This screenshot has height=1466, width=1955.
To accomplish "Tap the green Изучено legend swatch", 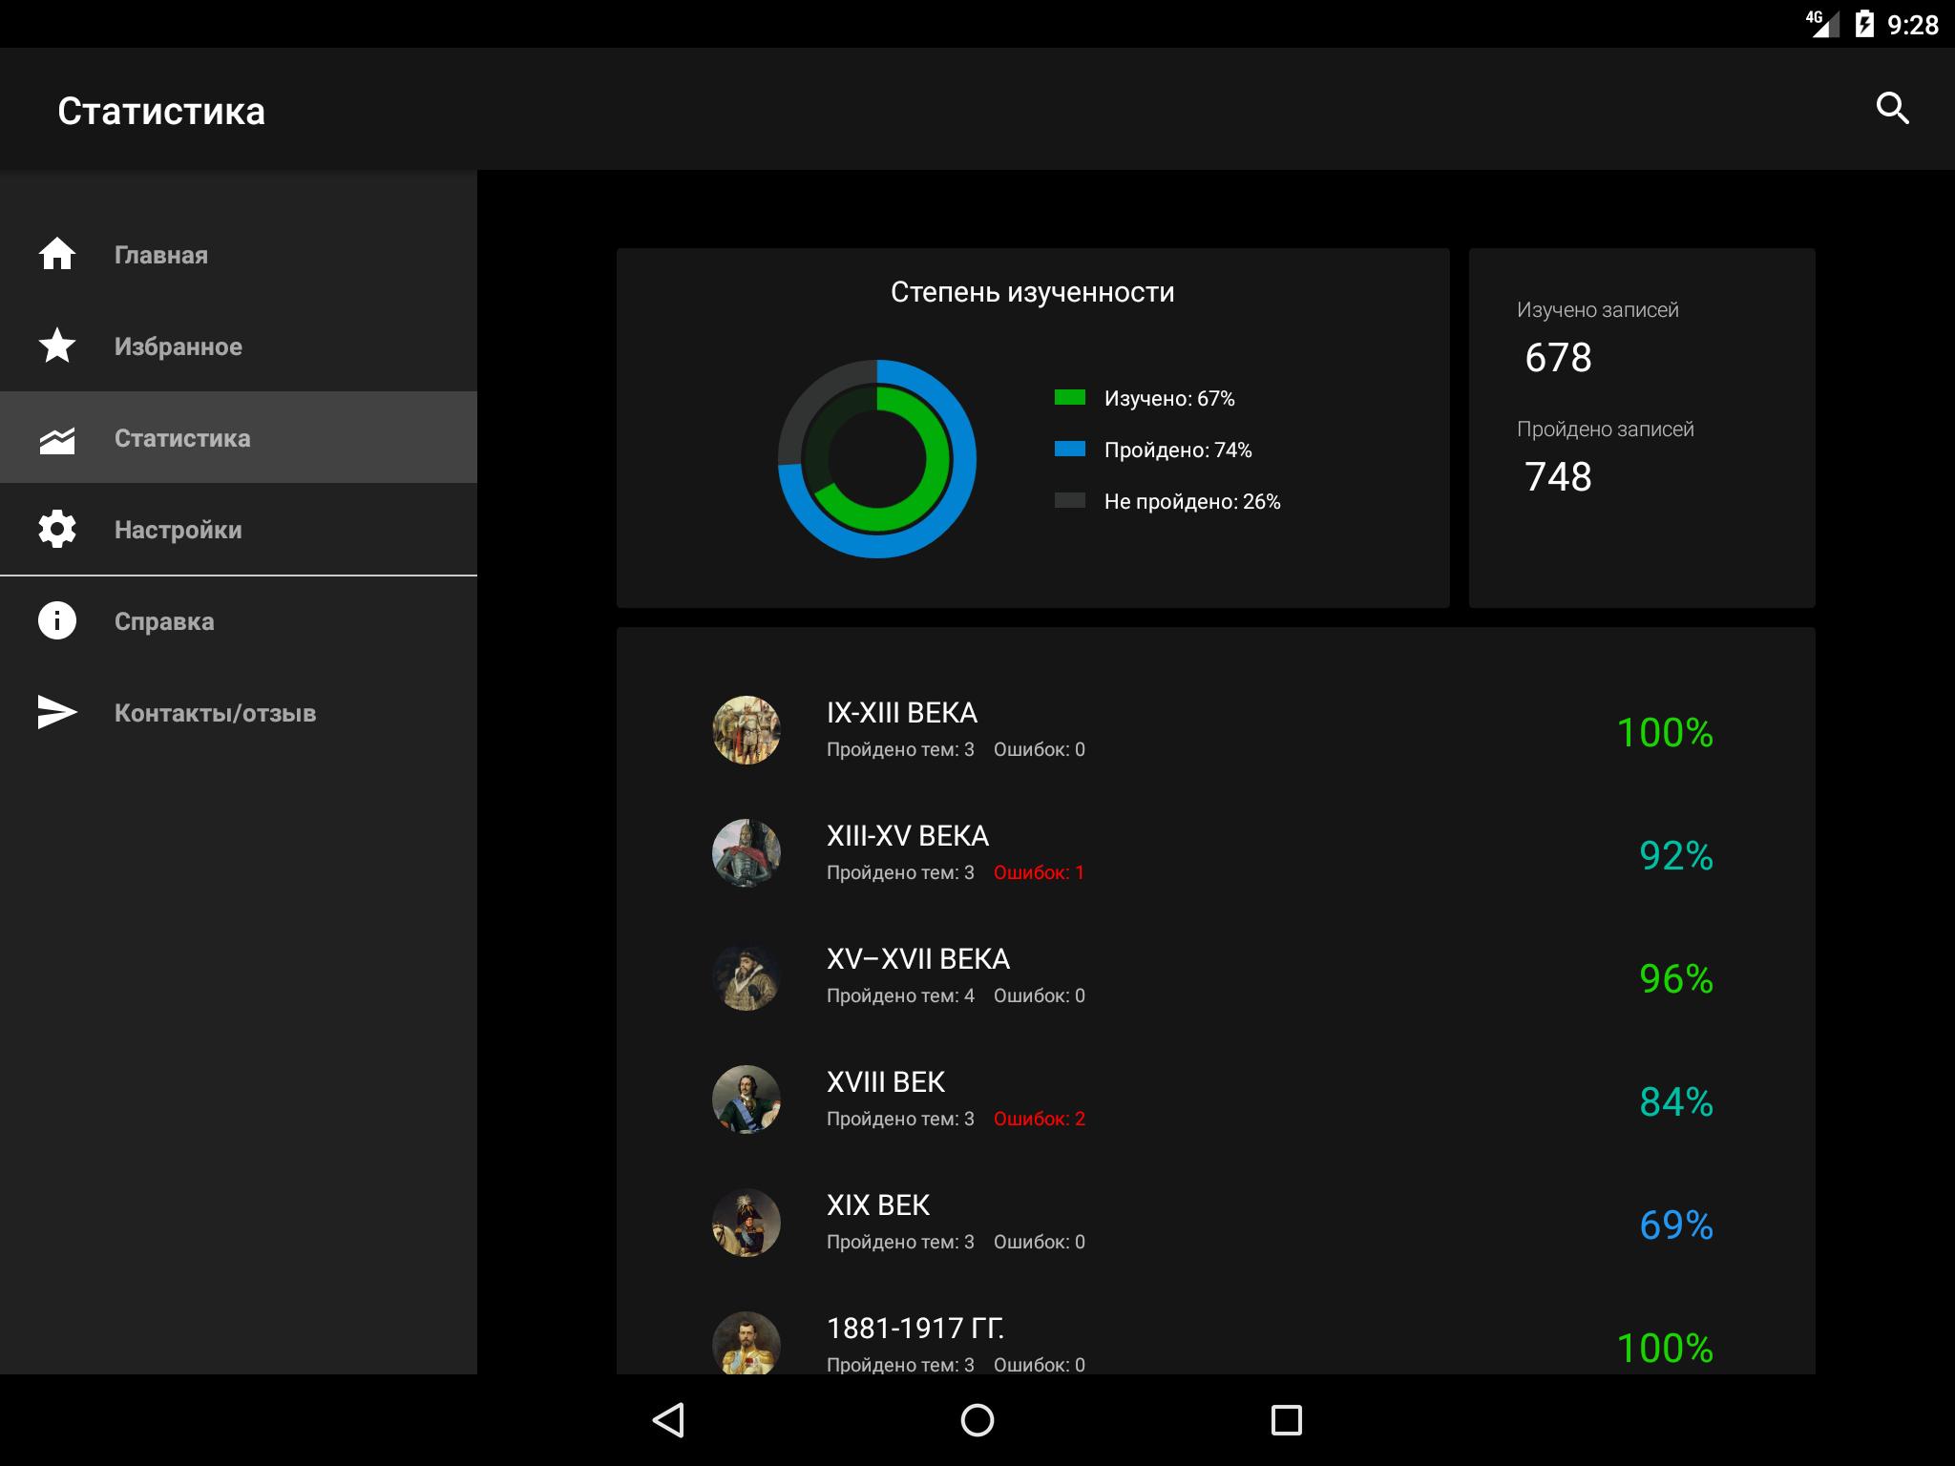I will point(1069,398).
